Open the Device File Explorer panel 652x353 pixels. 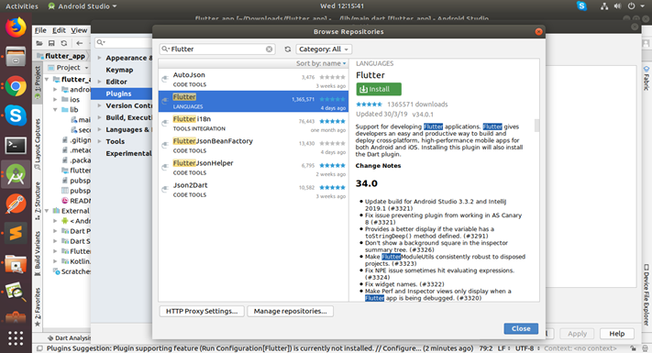[x=646, y=294]
